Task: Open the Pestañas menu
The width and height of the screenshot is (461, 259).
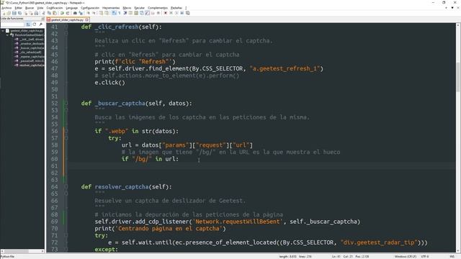Action: [176, 8]
